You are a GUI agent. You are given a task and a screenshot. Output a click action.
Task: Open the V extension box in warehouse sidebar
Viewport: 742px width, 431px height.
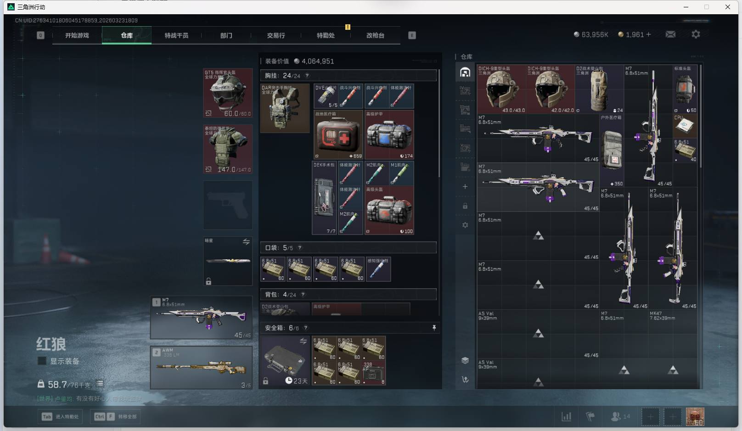pyautogui.click(x=465, y=148)
